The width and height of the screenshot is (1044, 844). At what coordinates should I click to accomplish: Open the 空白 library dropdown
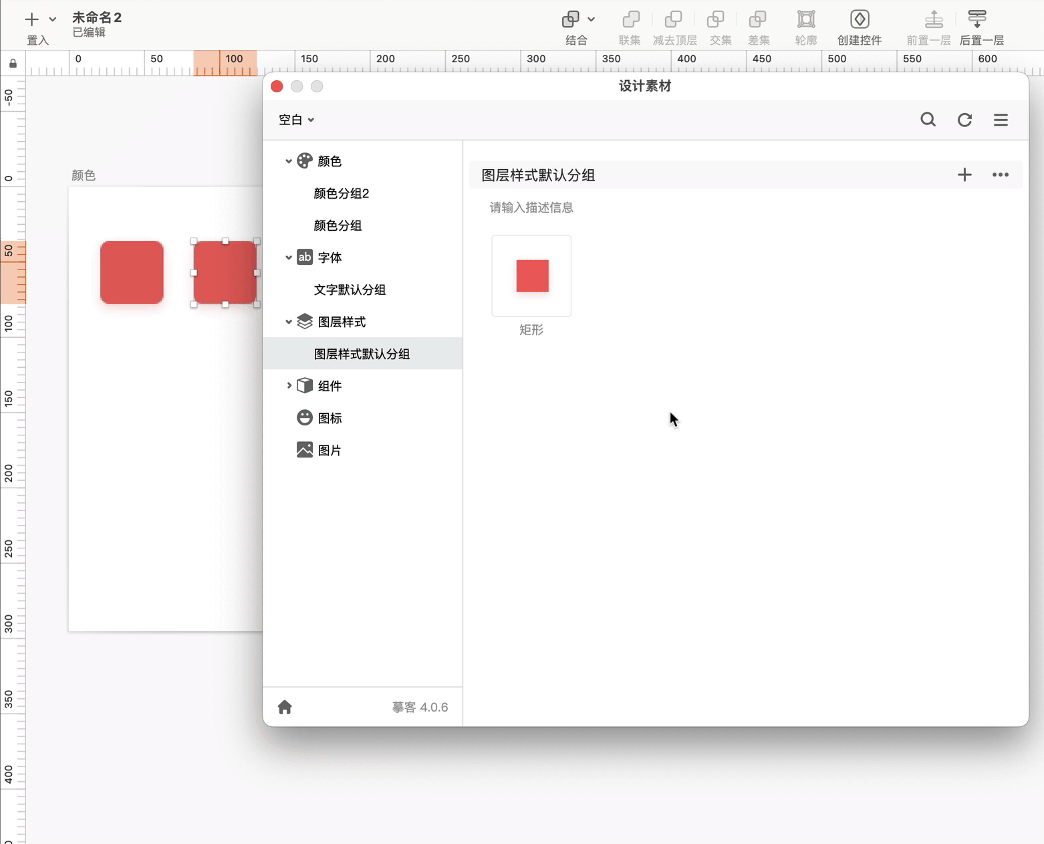click(296, 120)
